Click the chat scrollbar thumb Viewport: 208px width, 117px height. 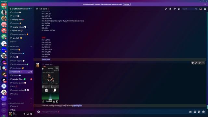(207, 107)
